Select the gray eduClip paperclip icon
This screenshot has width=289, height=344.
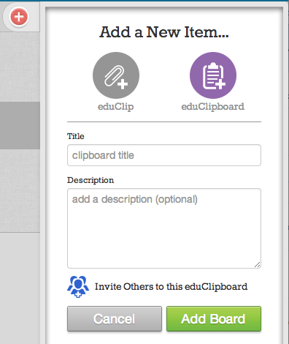116,75
